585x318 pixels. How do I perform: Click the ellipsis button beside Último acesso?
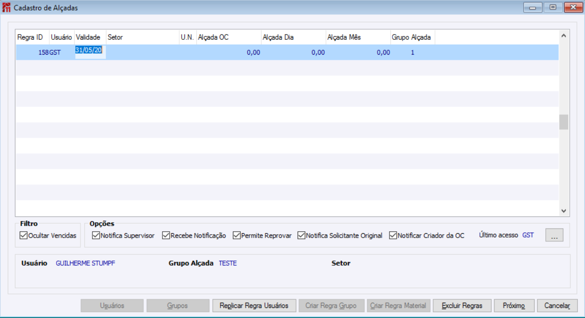tap(554, 235)
